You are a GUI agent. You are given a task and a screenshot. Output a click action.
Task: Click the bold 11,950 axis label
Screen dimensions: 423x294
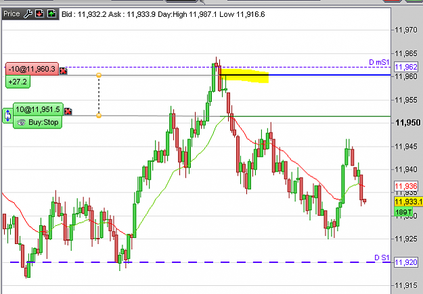[x=407, y=123]
